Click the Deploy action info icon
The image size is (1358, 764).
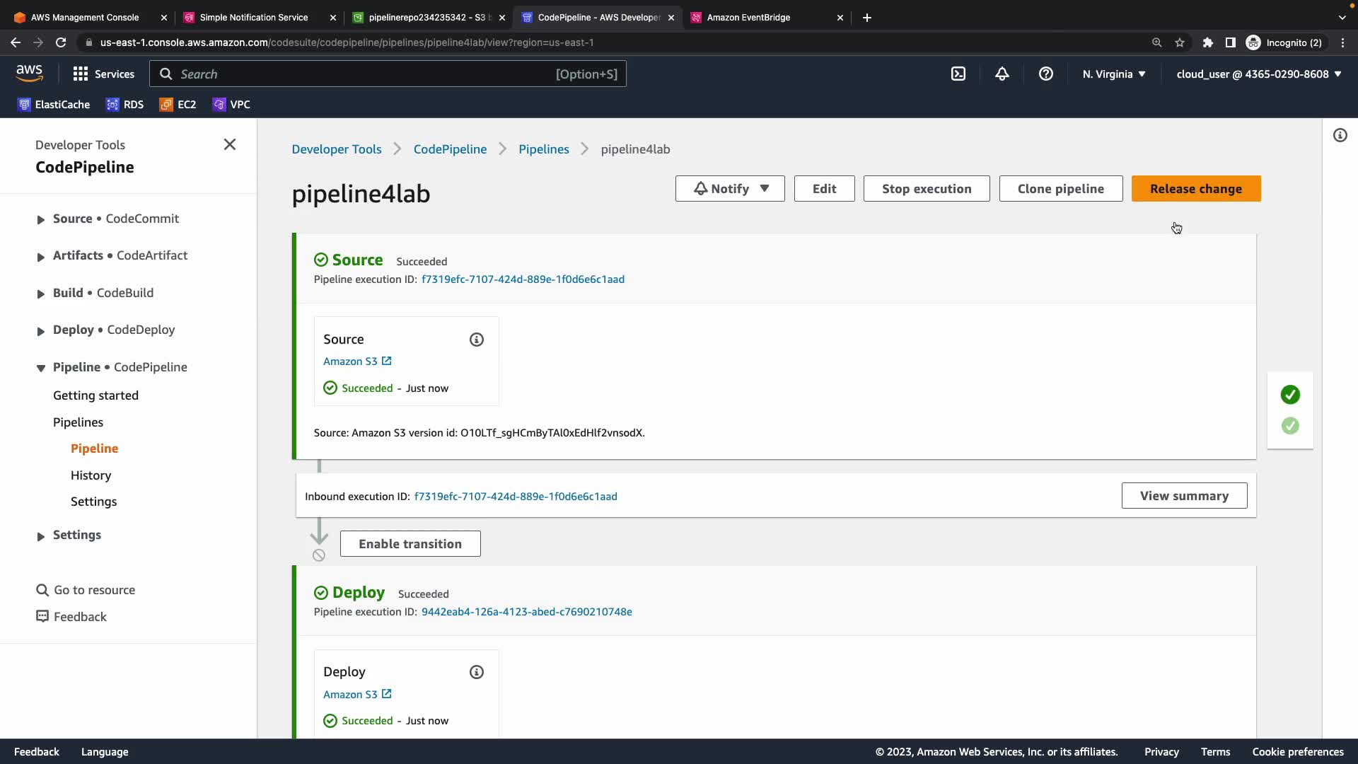[x=477, y=672]
